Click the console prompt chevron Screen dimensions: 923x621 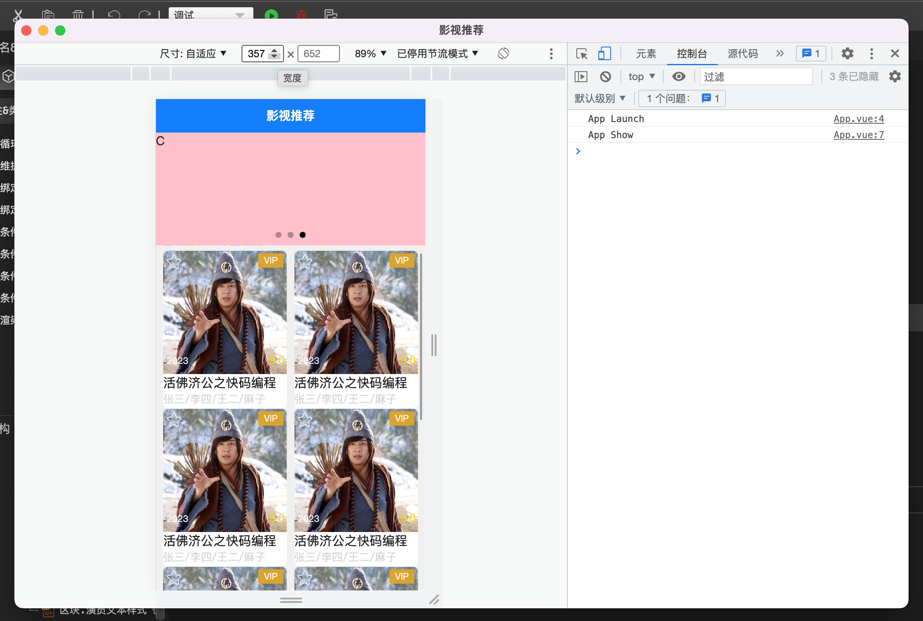click(x=578, y=151)
